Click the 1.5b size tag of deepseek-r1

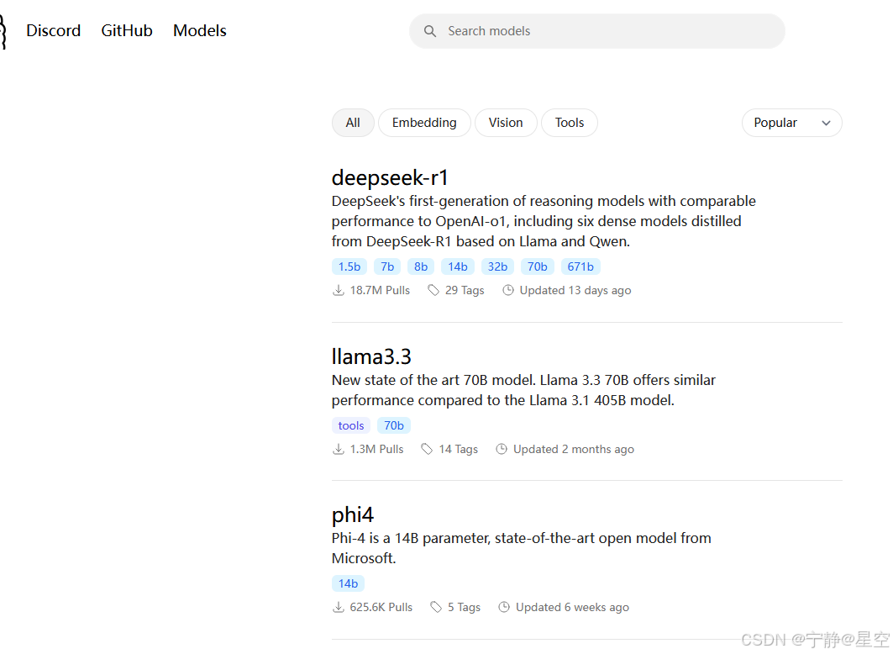[349, 266]
